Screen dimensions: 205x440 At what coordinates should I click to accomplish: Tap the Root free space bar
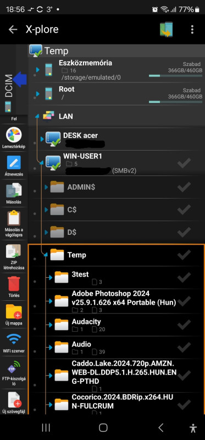(175, 102)
